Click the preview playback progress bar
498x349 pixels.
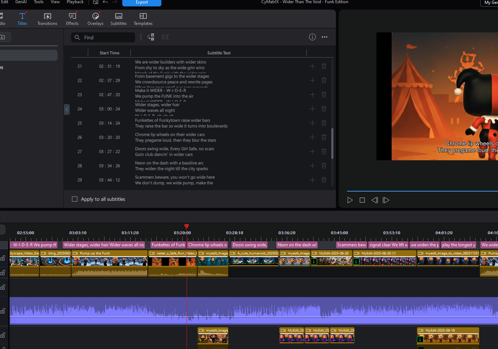pos(419,191)
